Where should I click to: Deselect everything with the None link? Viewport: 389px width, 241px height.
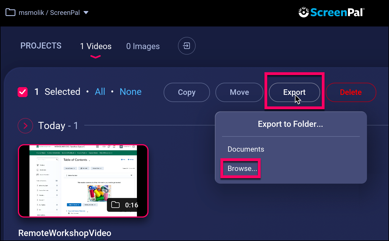click(x=130, y=92)
